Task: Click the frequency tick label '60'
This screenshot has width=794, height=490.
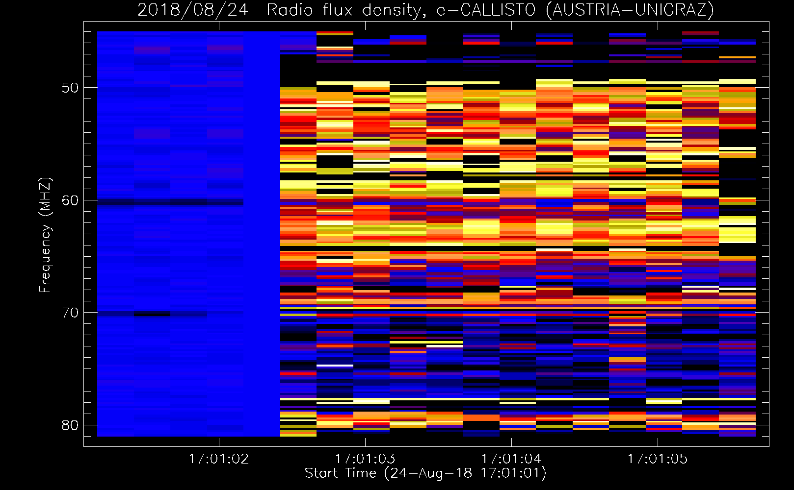Action: coord(70,200)
